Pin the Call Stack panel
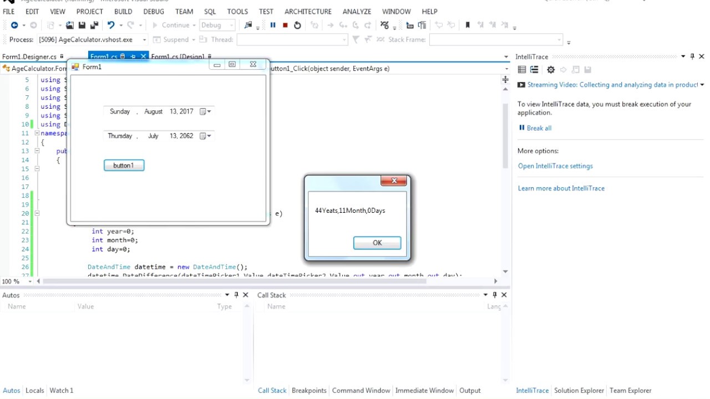The image size is (710, 399). pyautogui.click(x=495, y=295)
